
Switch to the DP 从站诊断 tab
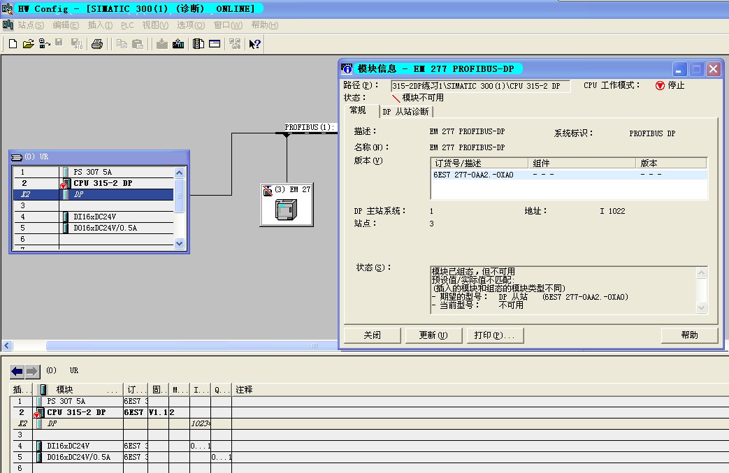tap(406, 112)
